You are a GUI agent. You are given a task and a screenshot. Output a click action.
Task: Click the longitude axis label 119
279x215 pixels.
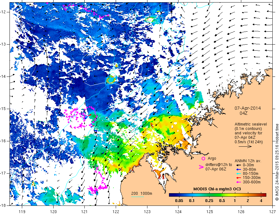(22, 212)
